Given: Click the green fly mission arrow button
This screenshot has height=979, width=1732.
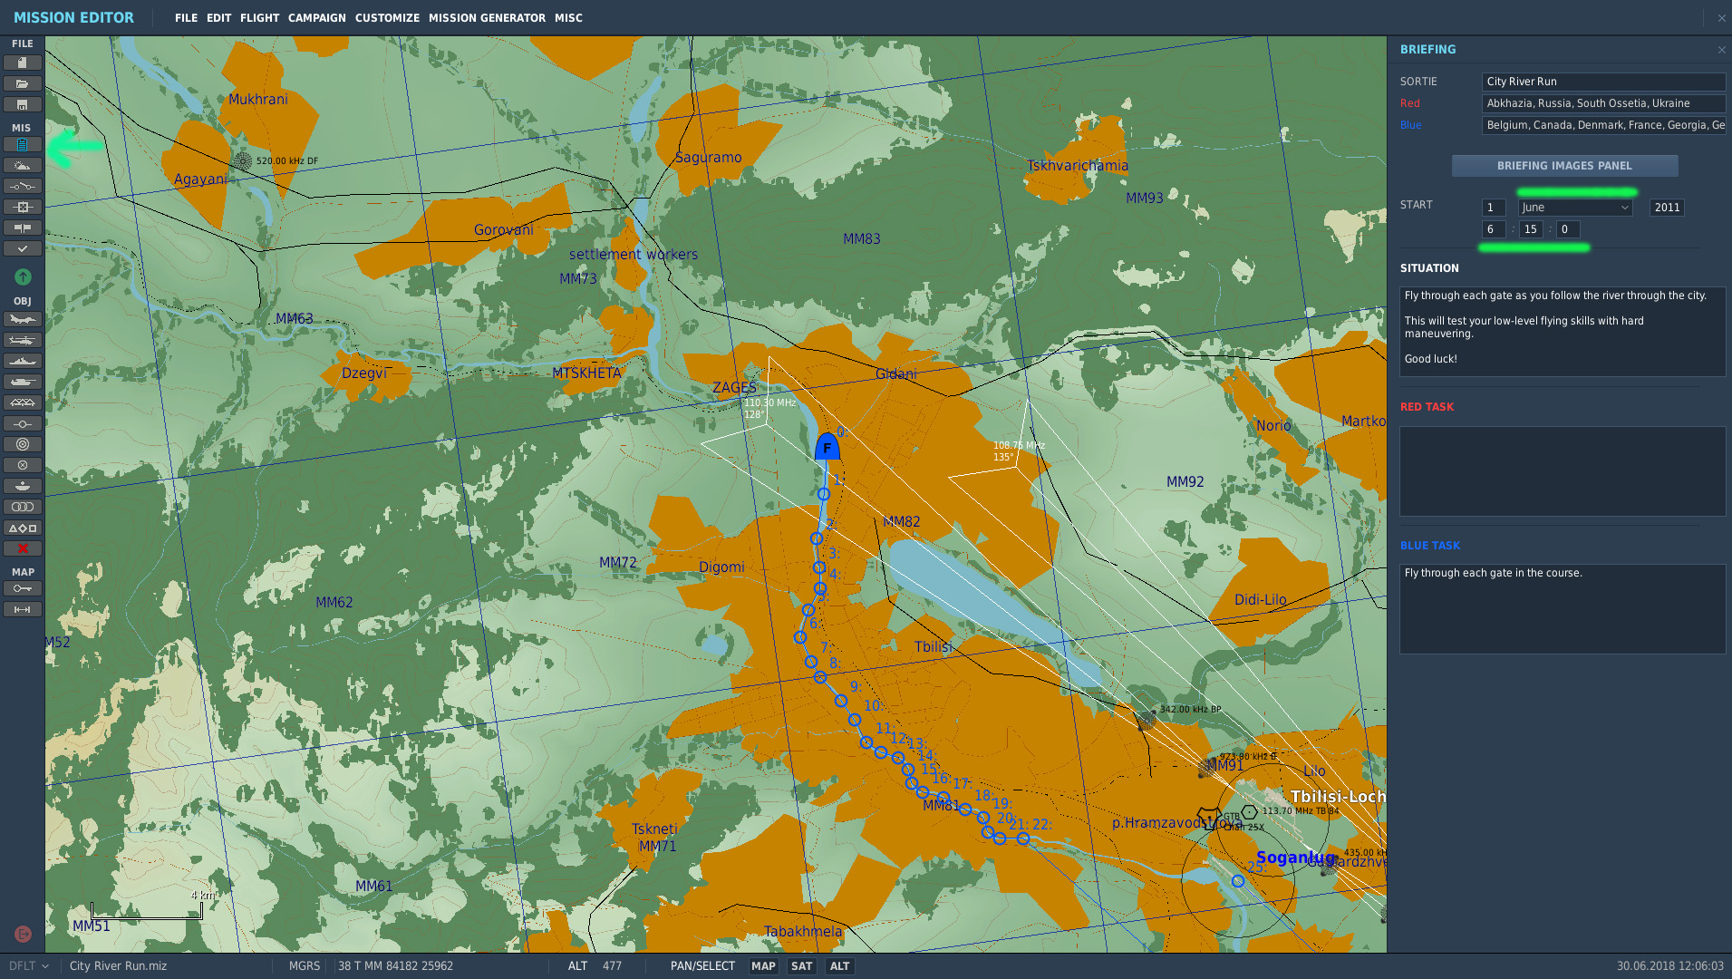Looking at the screenshot, I should point(23,276).
